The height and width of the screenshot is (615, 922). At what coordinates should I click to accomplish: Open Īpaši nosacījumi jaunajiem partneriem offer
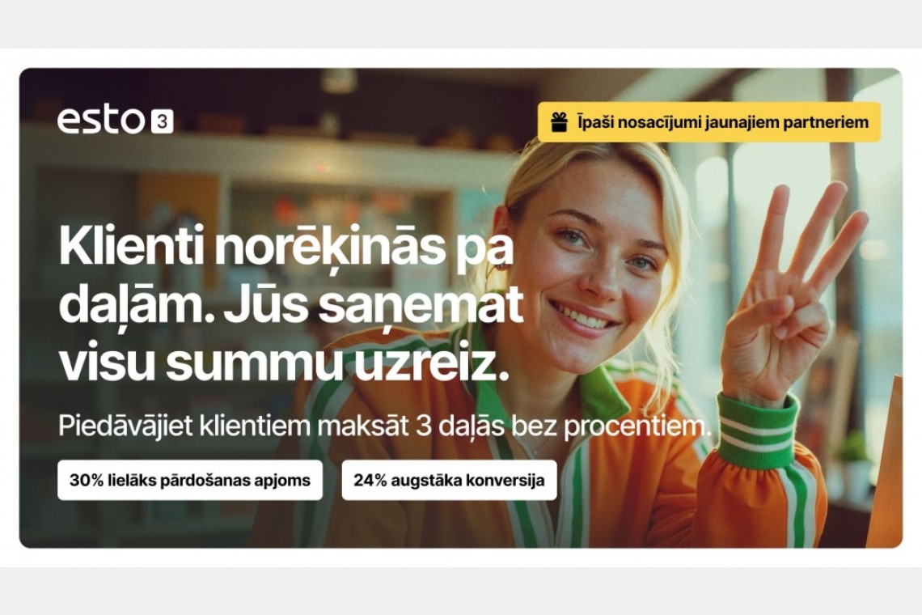[x=709, y=122]
